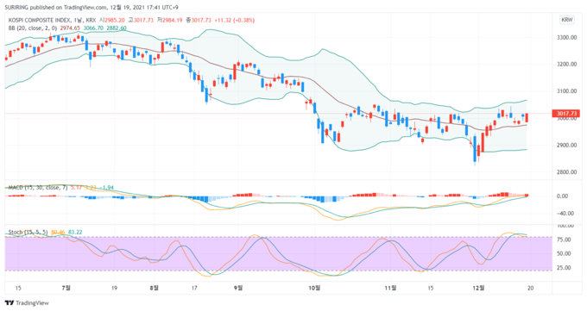
Task: Click the 19 date label on time axis
Action: (114, 288)
